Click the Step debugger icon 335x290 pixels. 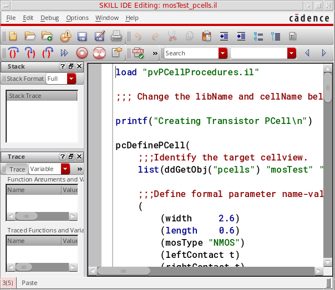click(x=13, y=53)
